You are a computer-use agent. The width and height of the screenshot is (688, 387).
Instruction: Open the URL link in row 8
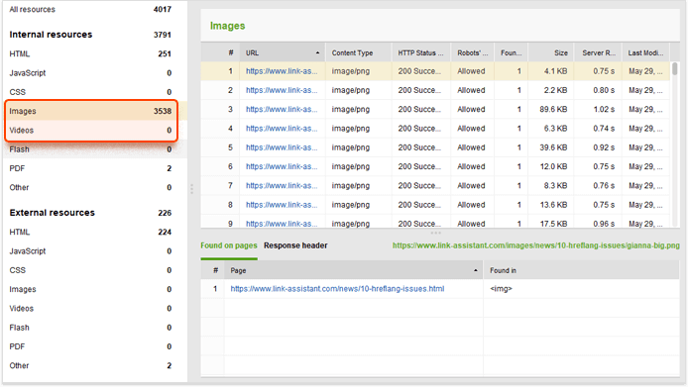click(282, 205)
